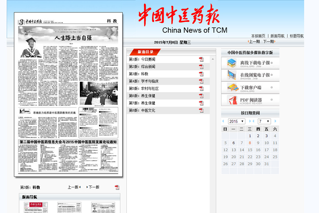The height and width of the screenshot is (213, 319).
Task: Click the PDF 阅读器 Acrobat icon
Action: [233, 100]
